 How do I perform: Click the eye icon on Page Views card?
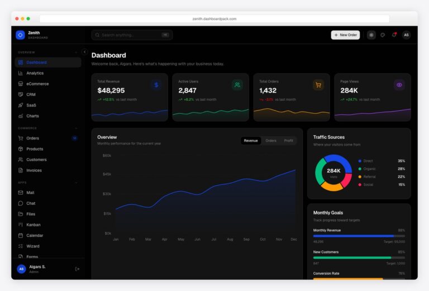pyautogui.click(x=399, y=85)
